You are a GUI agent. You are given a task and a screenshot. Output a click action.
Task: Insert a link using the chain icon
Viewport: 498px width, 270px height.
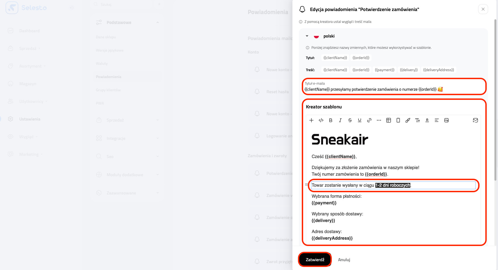[x=369, y=120]
